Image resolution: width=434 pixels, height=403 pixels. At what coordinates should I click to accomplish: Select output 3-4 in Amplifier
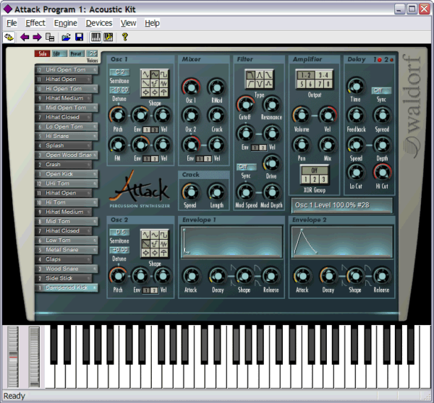pos(323,75)
